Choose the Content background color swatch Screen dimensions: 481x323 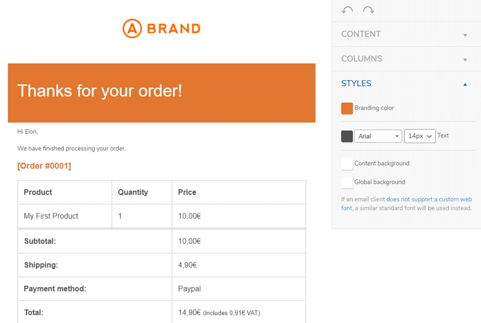pos(347,164)
